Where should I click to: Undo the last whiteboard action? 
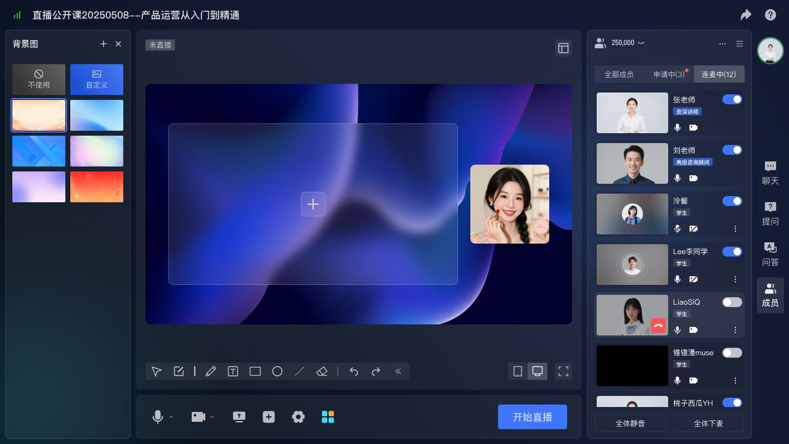point(354,371)
